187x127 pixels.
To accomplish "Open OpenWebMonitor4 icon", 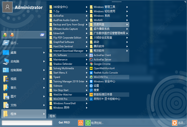I will click(91, 68).
